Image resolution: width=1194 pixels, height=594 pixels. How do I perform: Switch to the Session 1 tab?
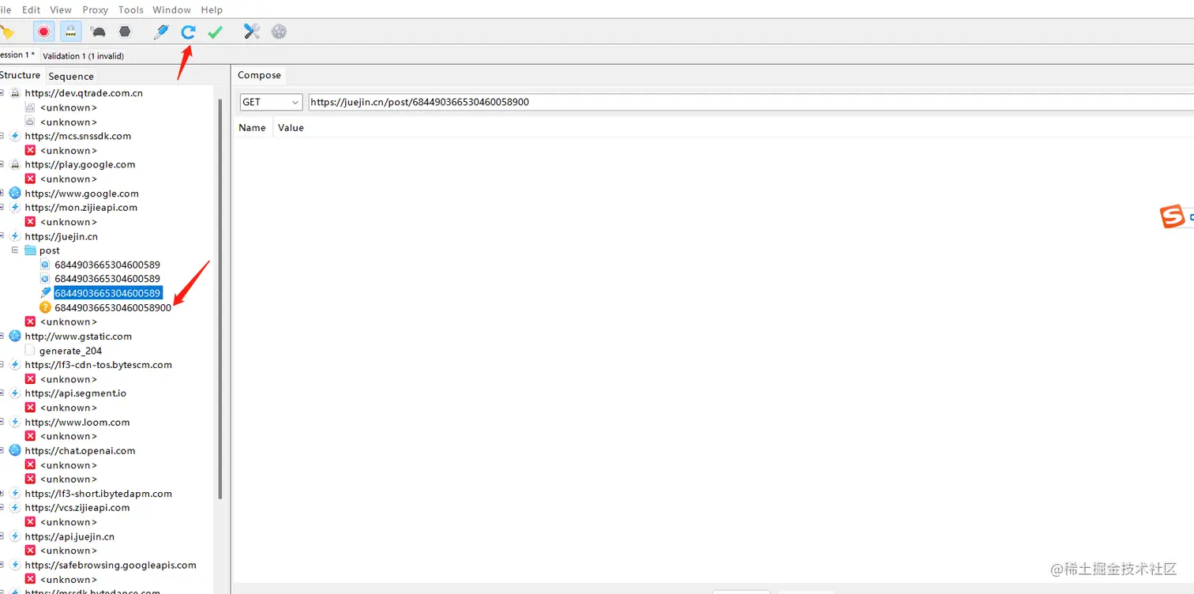[x=17, y=55]
